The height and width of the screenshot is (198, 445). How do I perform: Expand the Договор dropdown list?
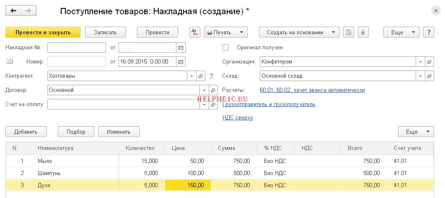[204, 90]
